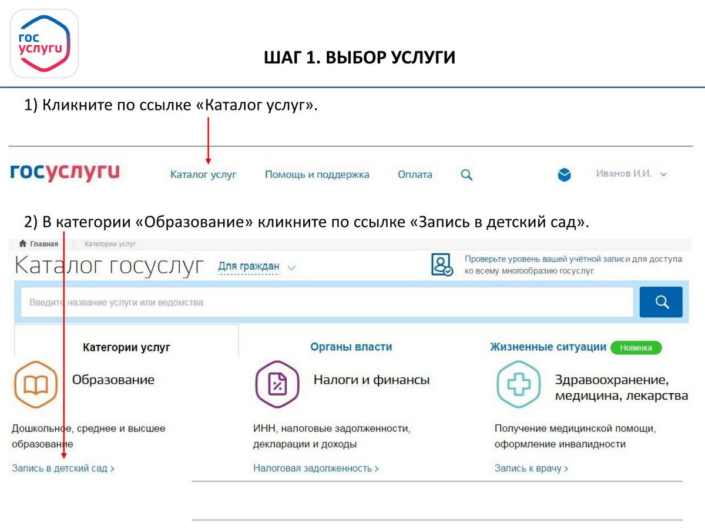The height and width of the screenshot is (529, 705).
Task: Click the orange Образование book icon
Action: pos(35,385)
